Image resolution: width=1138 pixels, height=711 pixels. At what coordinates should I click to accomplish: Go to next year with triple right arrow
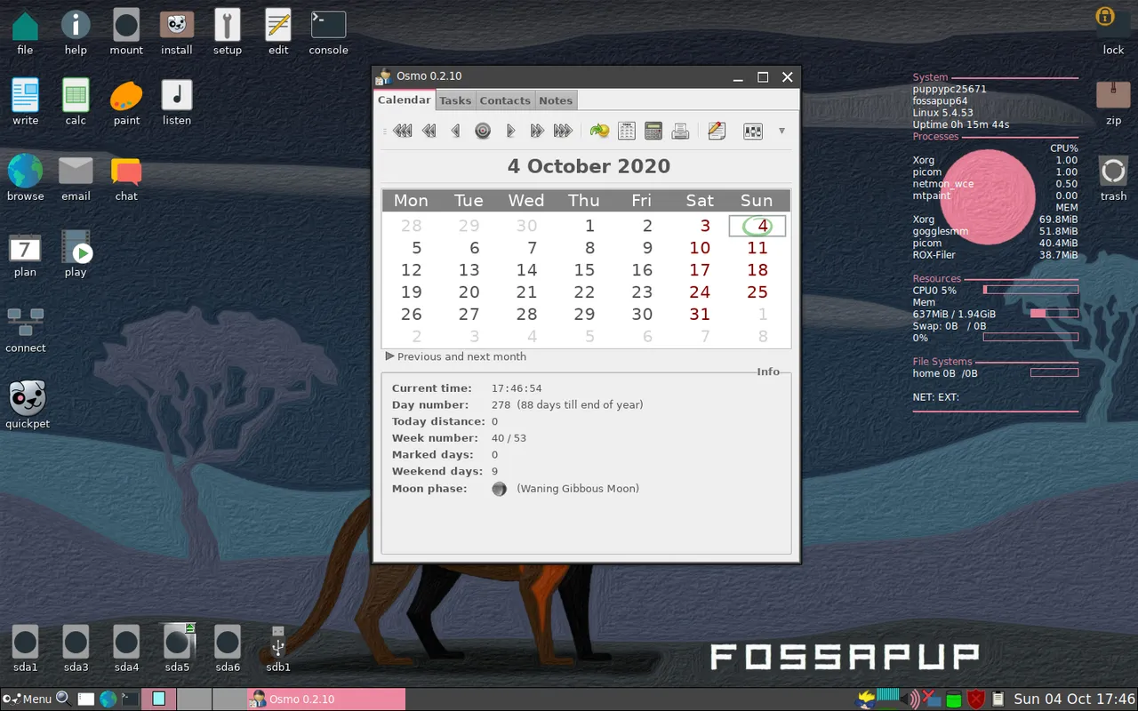[563, 131]
